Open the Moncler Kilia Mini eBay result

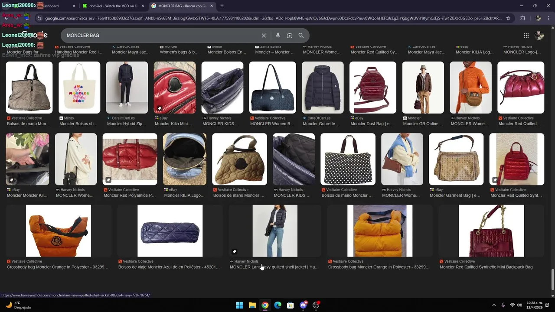point(173,124)
